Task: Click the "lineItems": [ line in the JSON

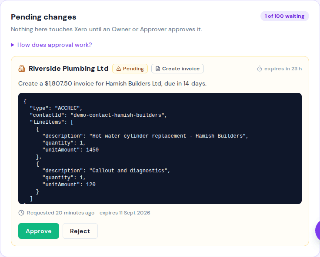Action: (52, 122)
